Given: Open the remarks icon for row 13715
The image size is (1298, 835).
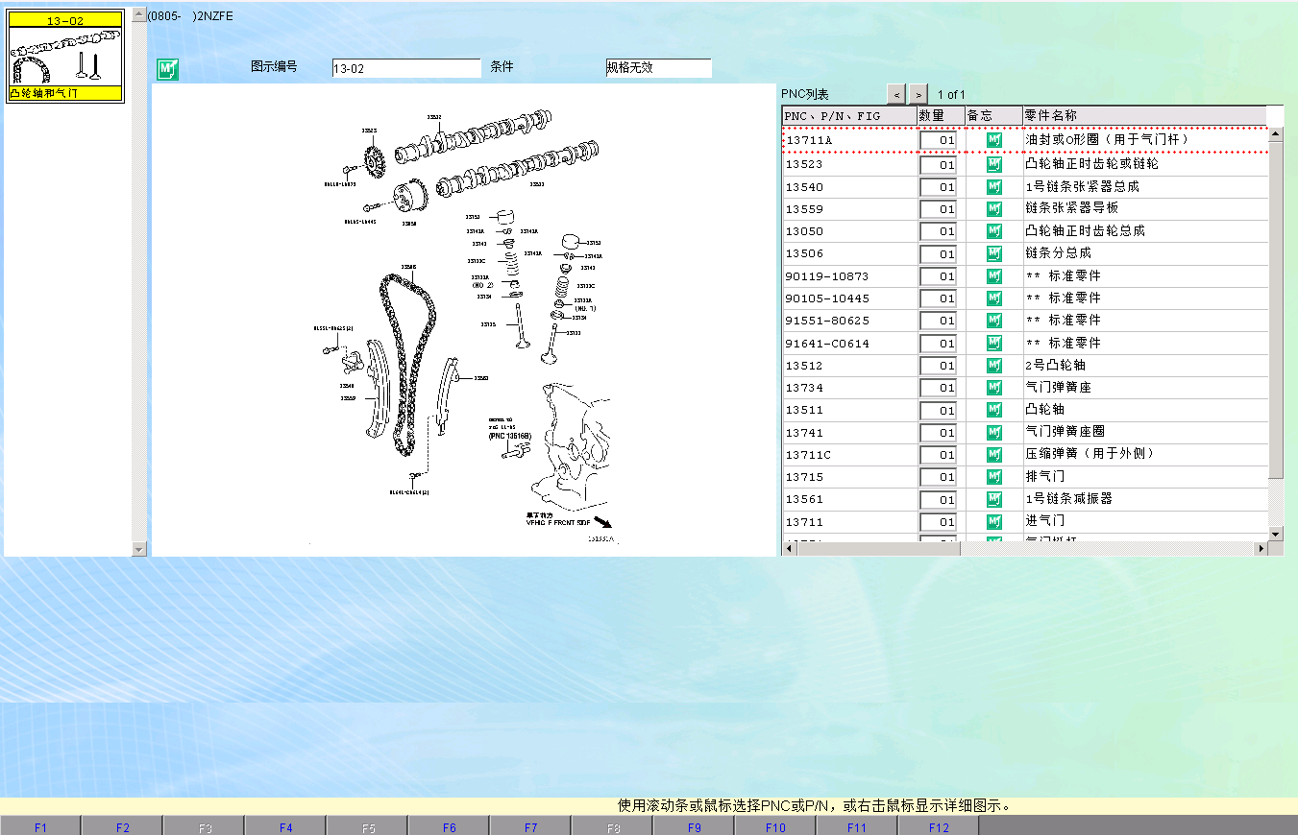Looking at the screenshot, I should point(994,477).
